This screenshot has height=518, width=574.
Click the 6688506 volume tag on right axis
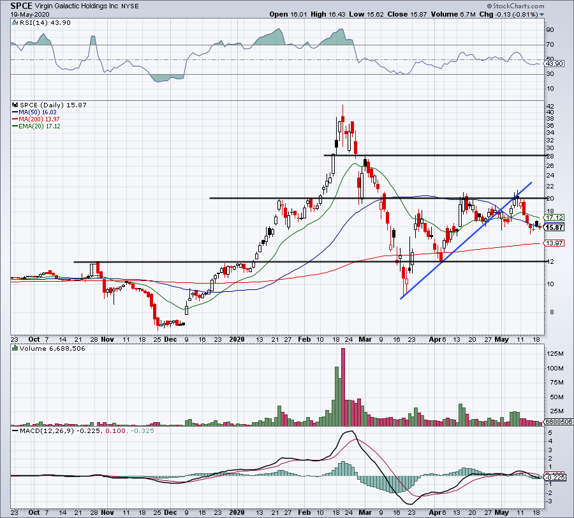pos(559,422)
